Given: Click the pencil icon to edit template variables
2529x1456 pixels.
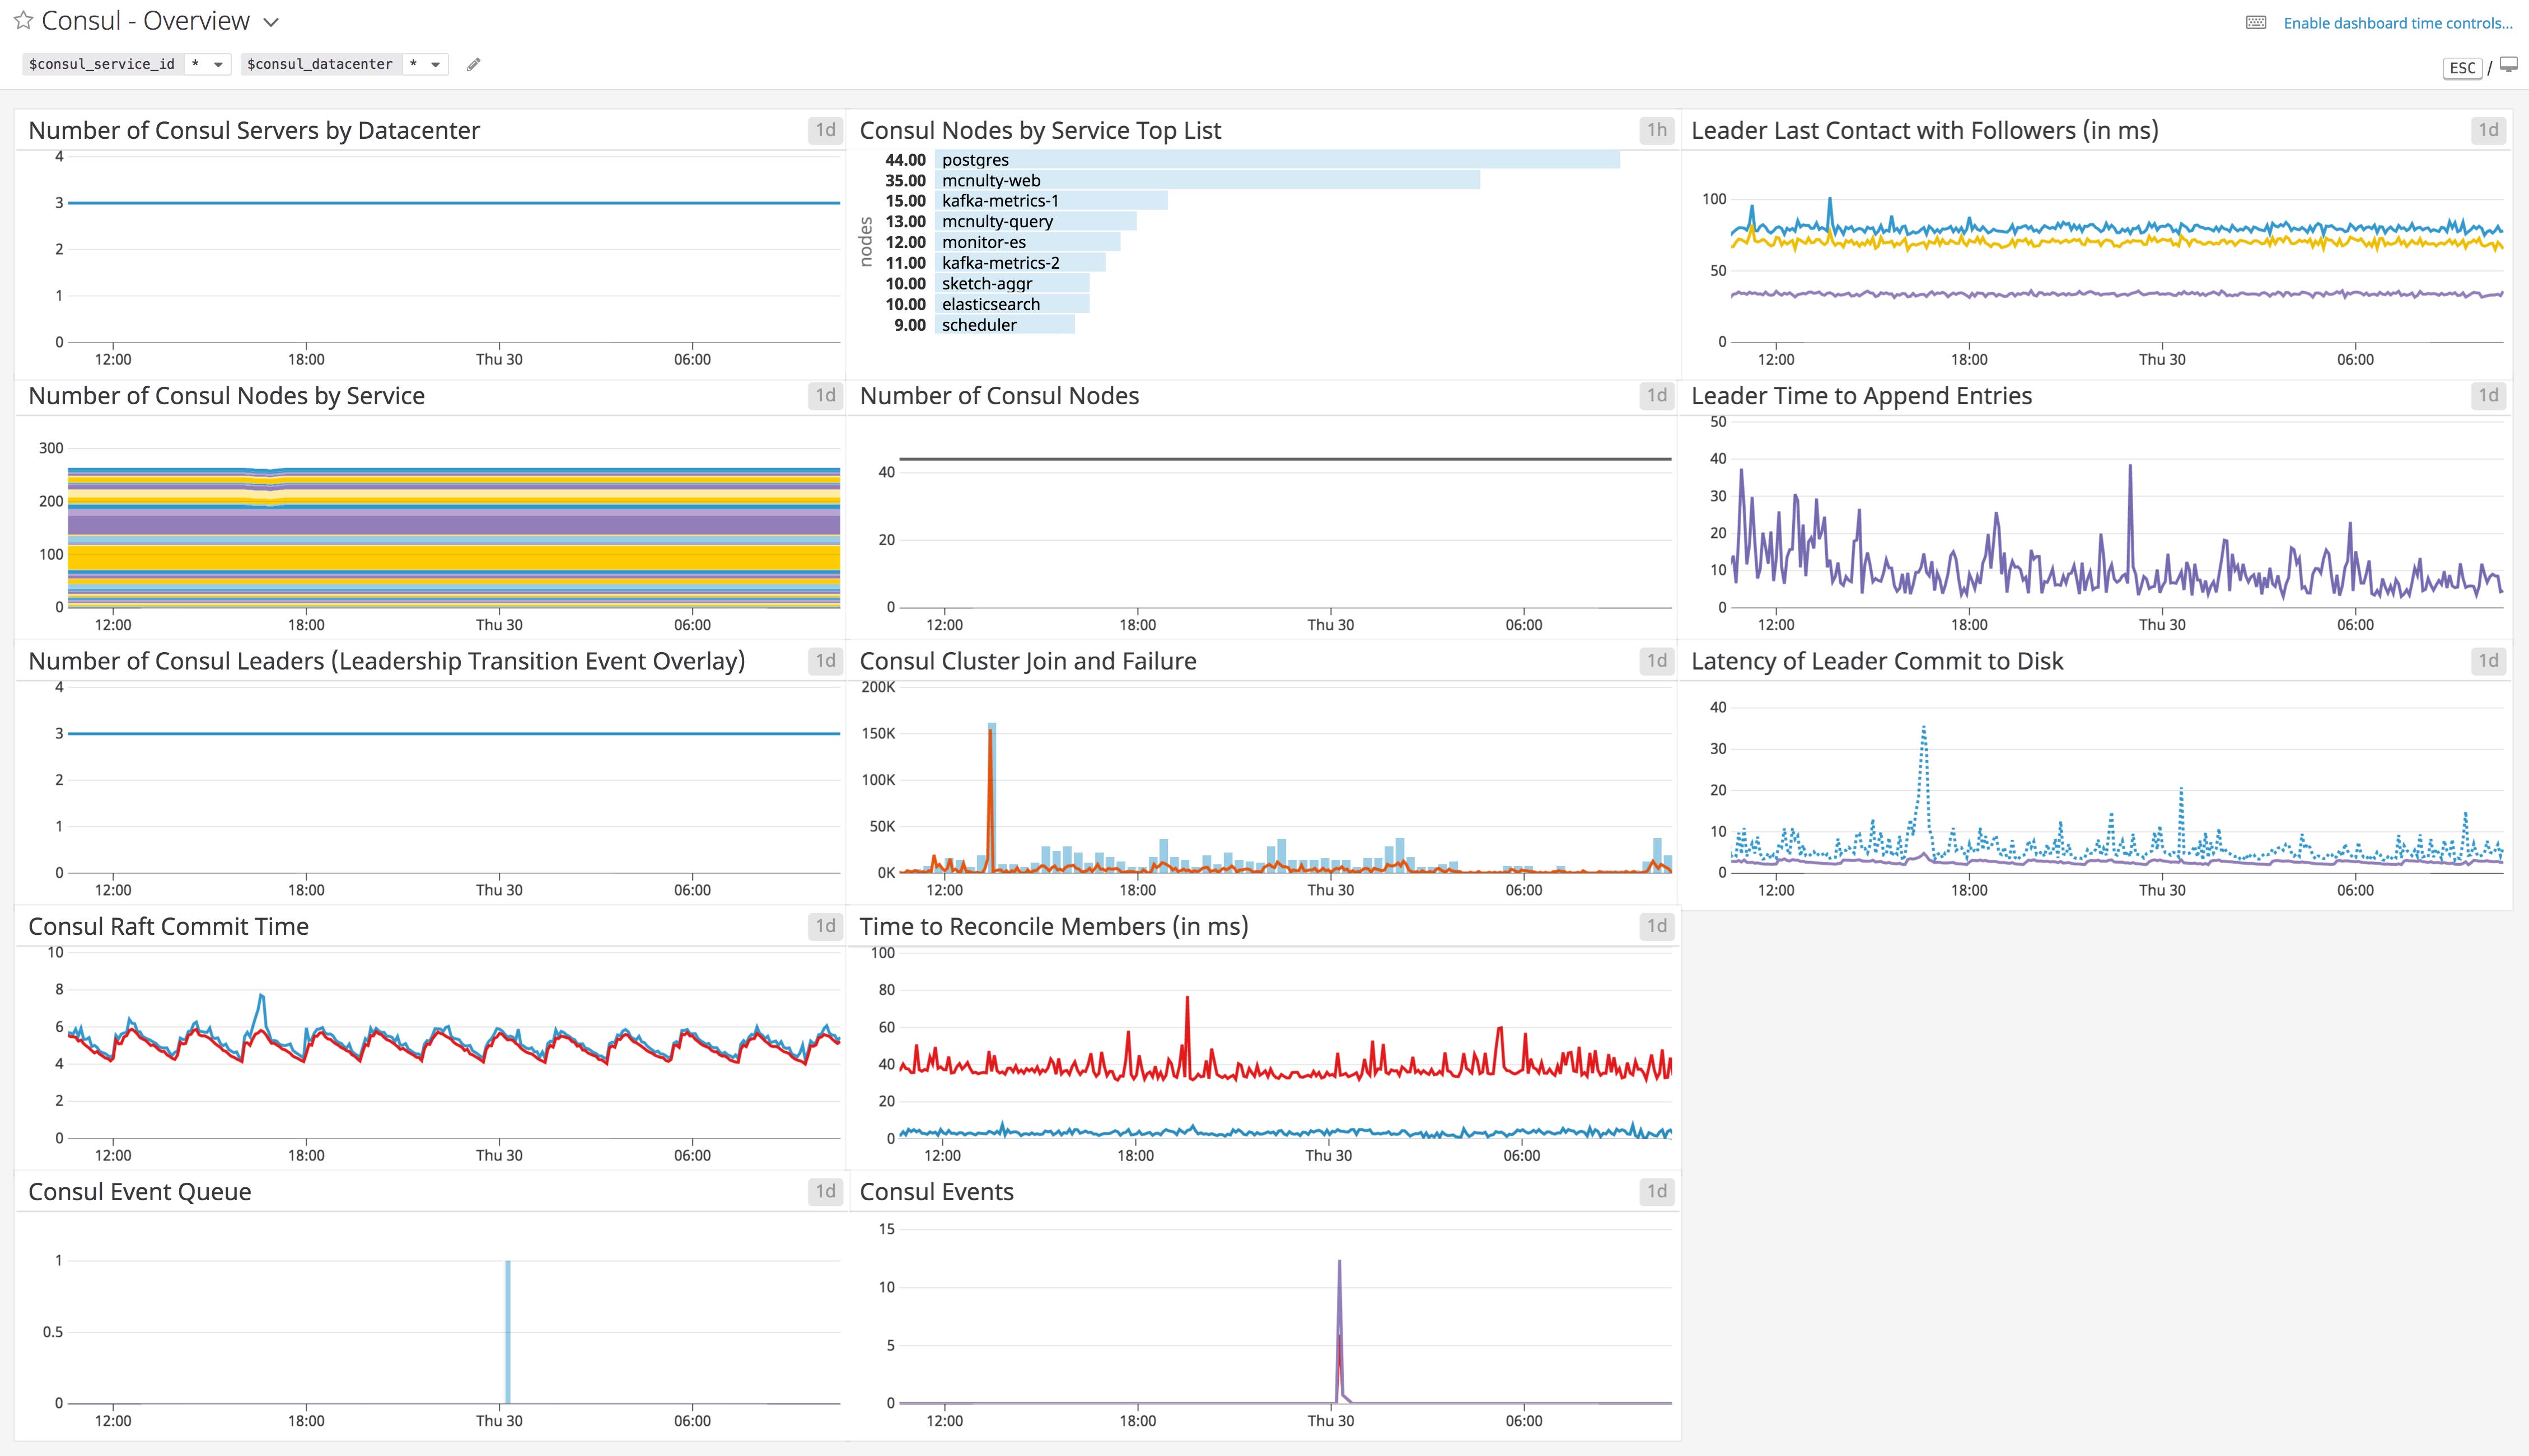Looking at the screenshot, I should point(474,65).
